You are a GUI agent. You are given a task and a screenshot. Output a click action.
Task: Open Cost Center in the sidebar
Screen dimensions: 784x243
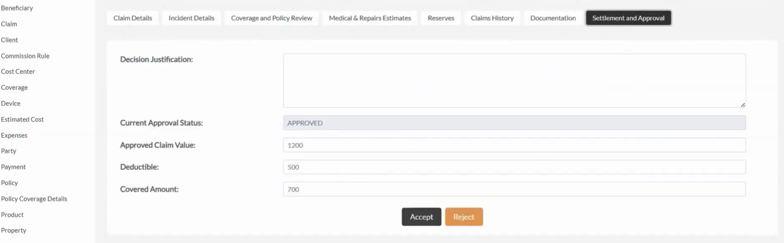[x=18, y=71]
